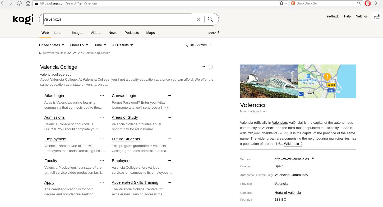Click the red ad blocker hand icon
The height and width of the screenshot is (207, 383).
point(368,3)
